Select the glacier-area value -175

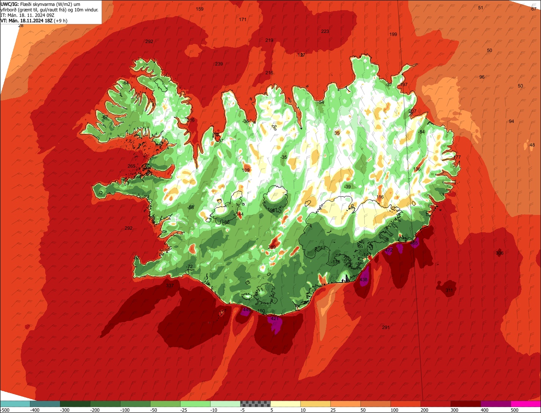[336, 262]
